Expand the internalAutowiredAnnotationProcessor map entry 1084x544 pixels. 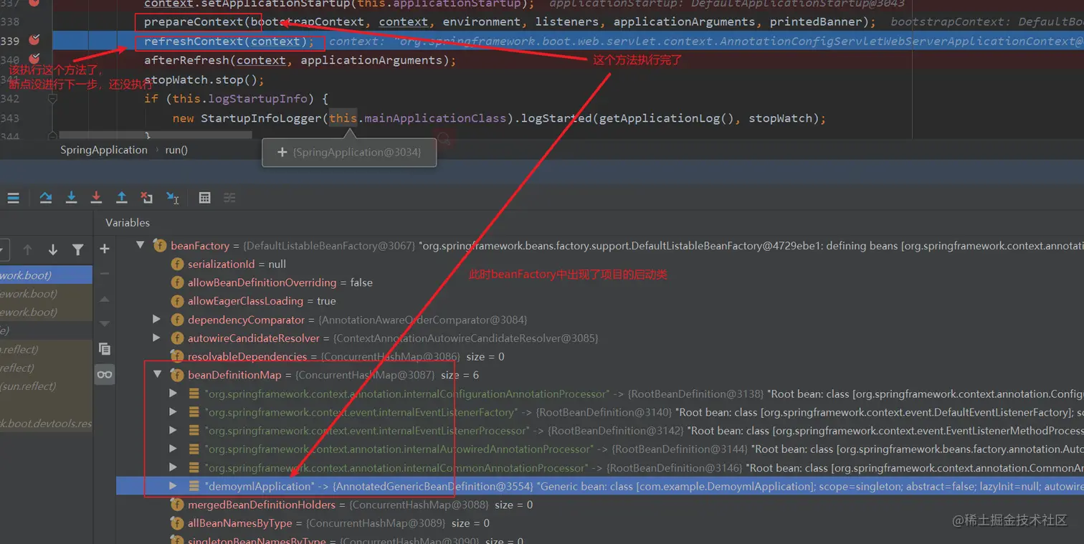point(173,449)
